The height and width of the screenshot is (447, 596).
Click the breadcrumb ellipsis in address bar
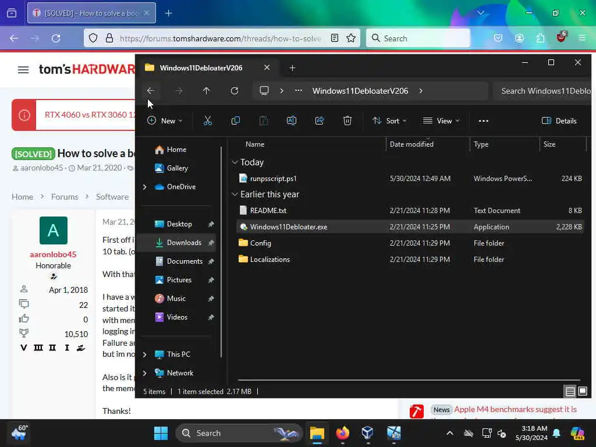click(x=299, y=91)
